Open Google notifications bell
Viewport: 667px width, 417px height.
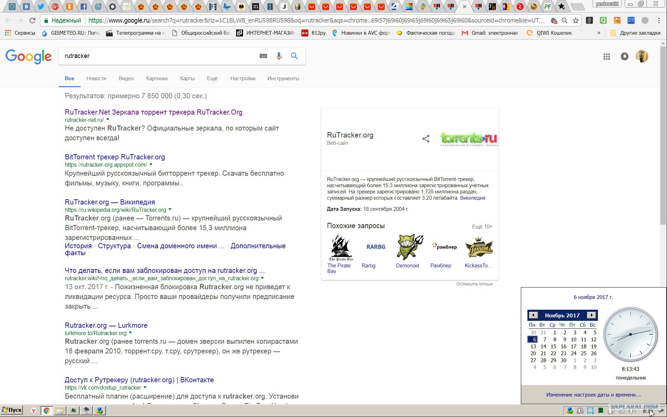624,57
